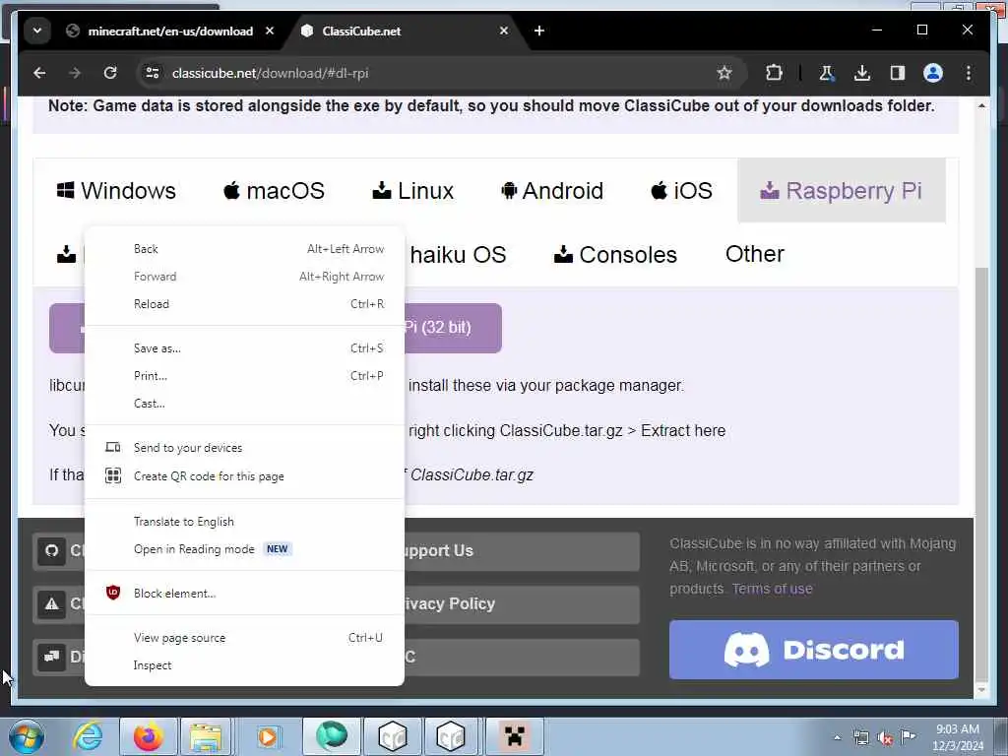Open the Terms of use link

(x=772, y=589)
